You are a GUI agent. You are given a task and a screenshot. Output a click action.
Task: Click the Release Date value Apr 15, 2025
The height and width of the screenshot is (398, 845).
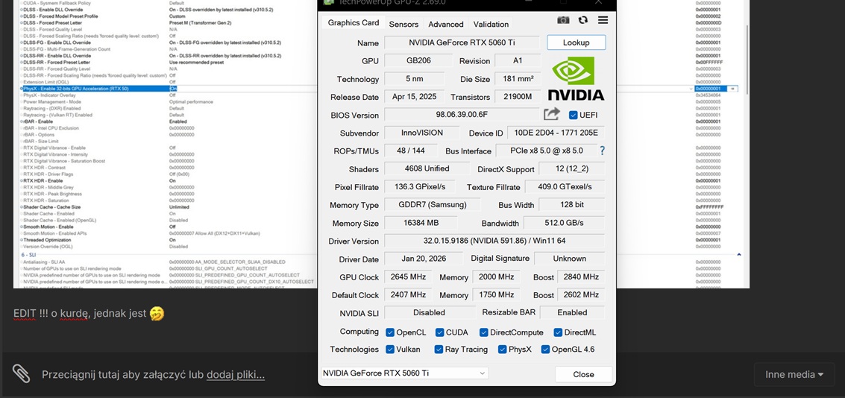415,97
